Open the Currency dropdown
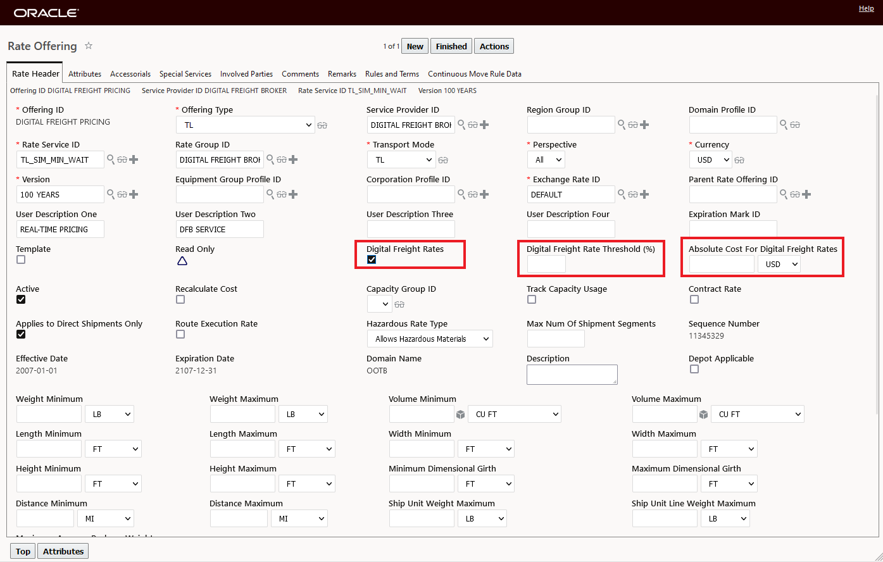This screenshot has width=883, height=562. (710, 159)
